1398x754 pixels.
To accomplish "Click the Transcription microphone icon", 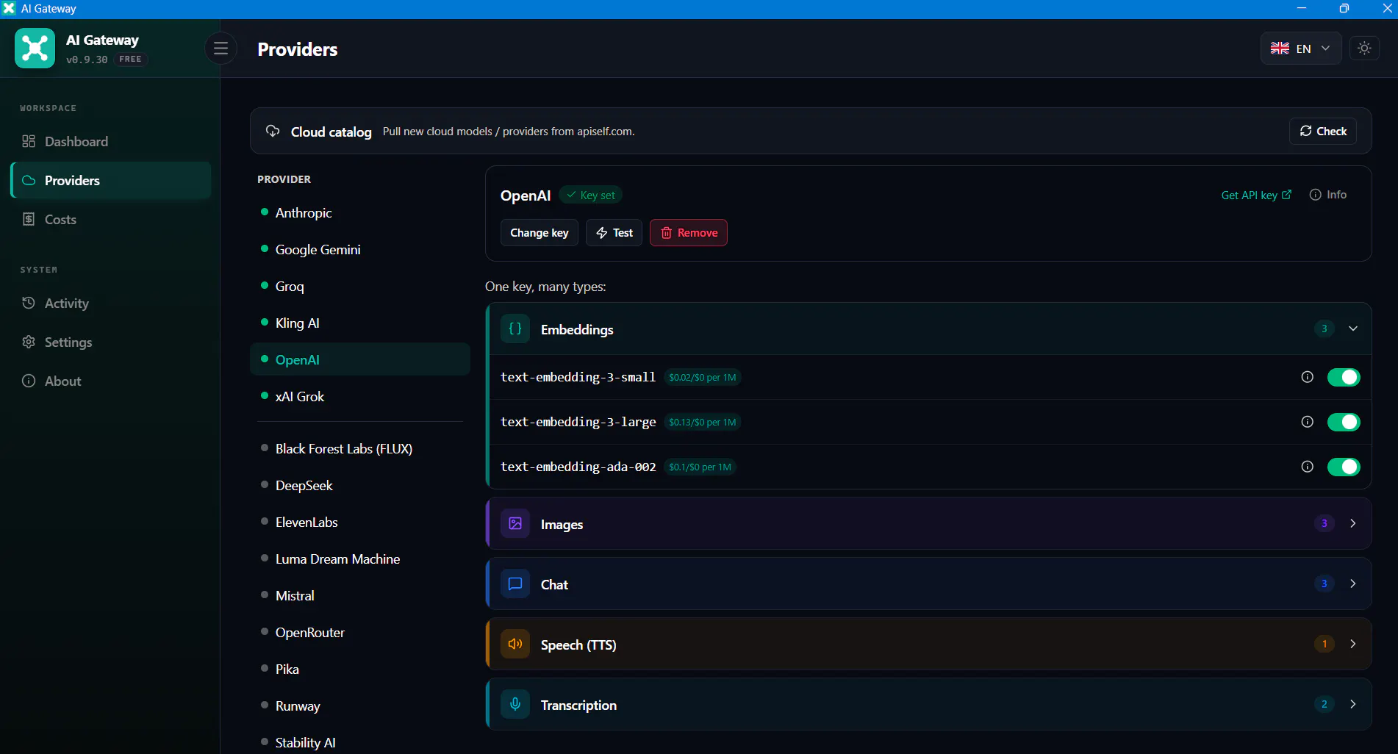I will [515, 705].
